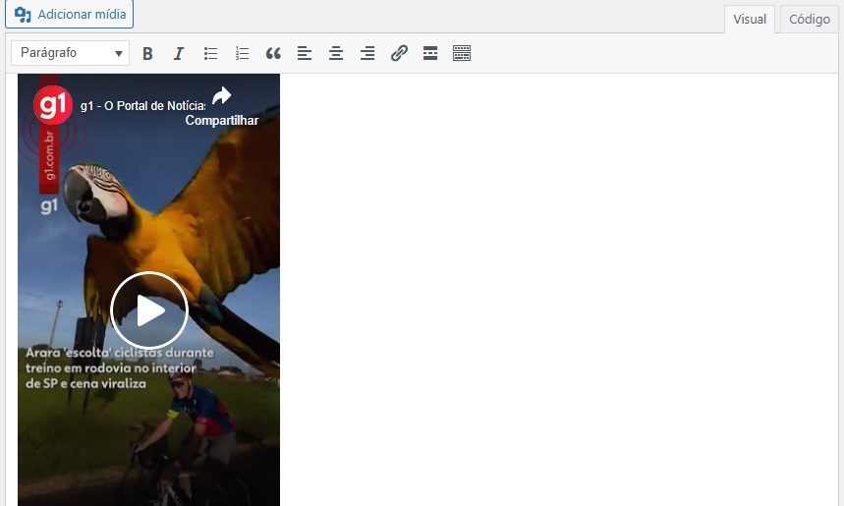Insert a numbered list
The image size is (844, 506).
tap(242, 54)
